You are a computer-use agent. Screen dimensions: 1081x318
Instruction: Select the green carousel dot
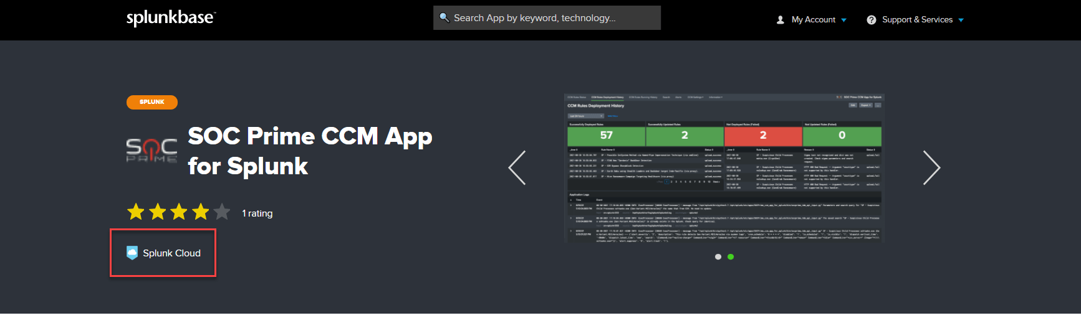point(731,256)
